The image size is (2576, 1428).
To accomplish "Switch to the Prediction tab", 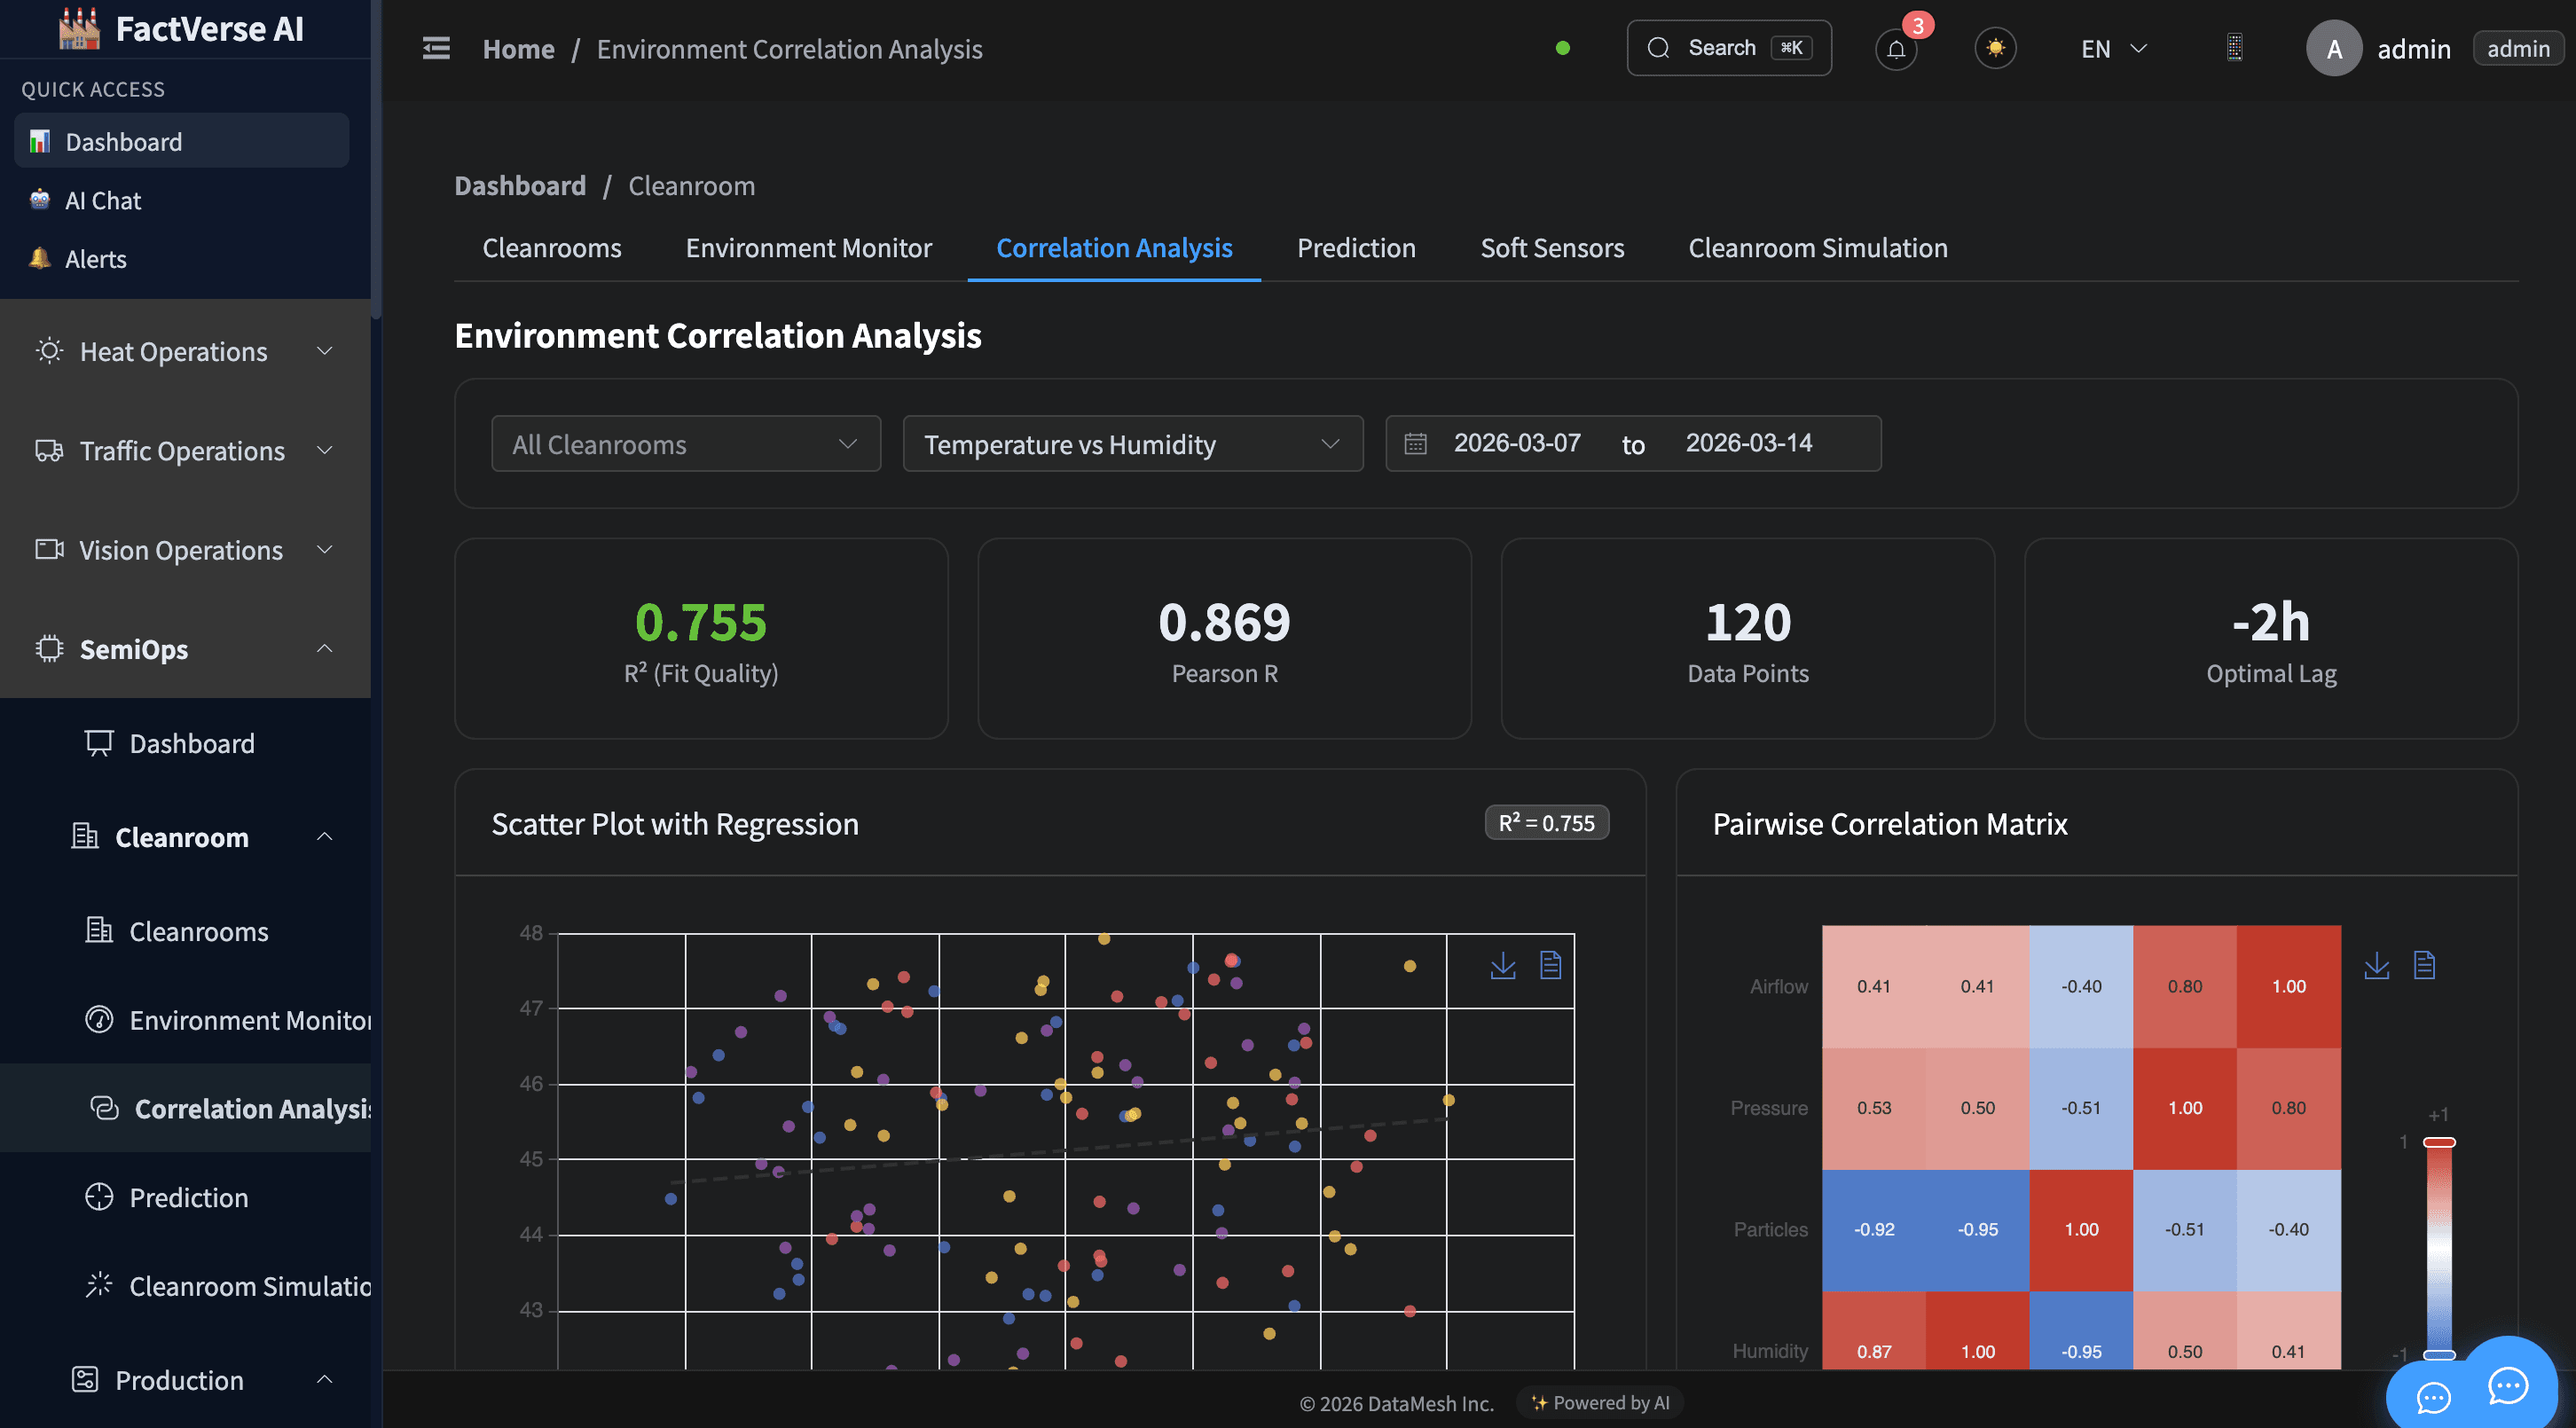I will (x=1355, y=248).
